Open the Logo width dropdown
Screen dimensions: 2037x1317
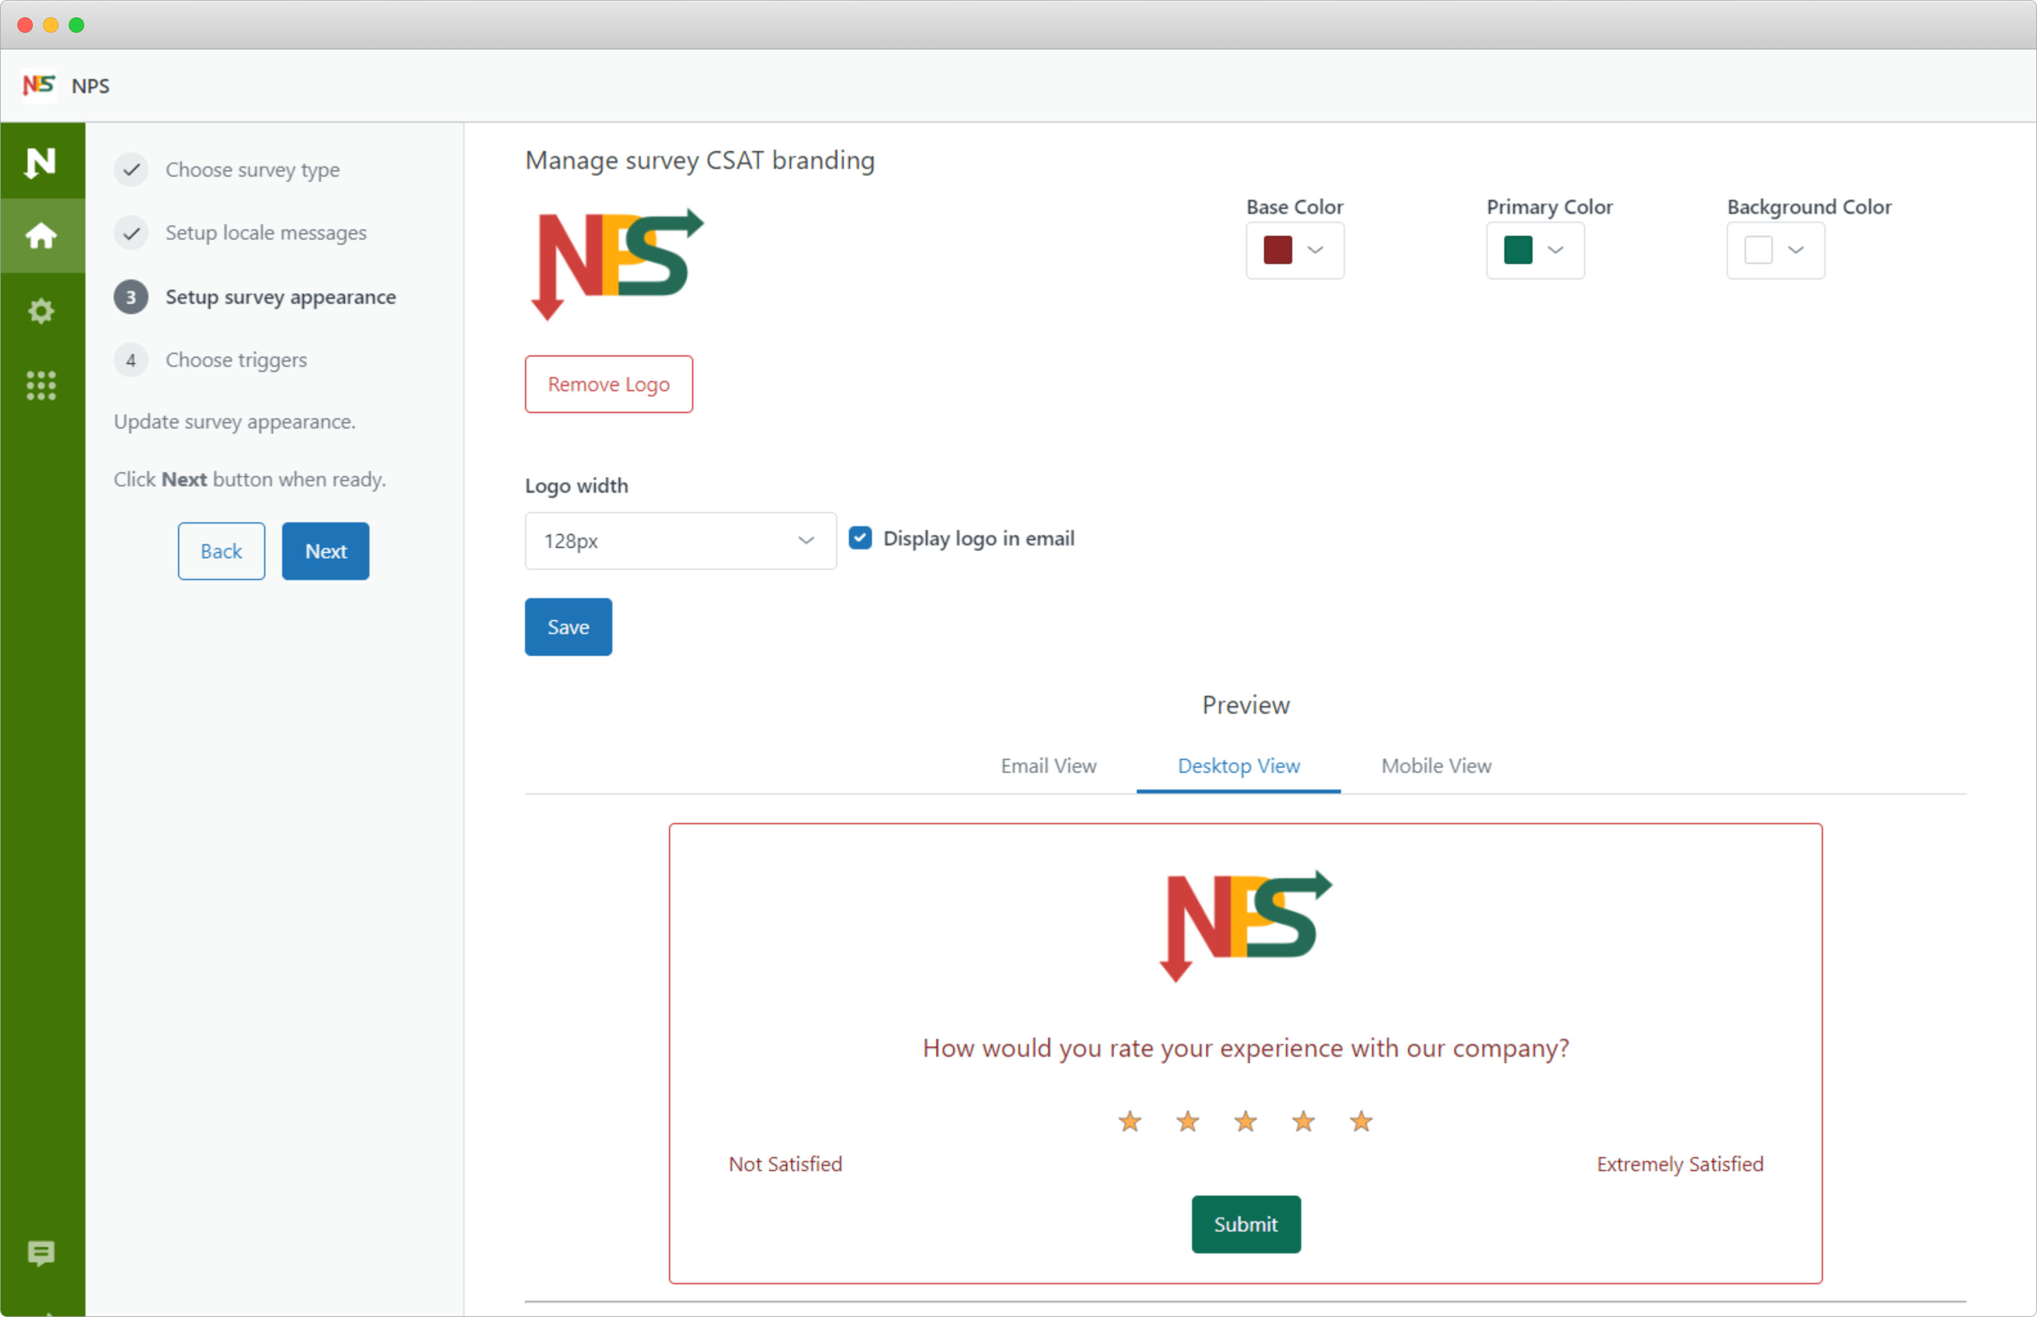pos(680,540)
